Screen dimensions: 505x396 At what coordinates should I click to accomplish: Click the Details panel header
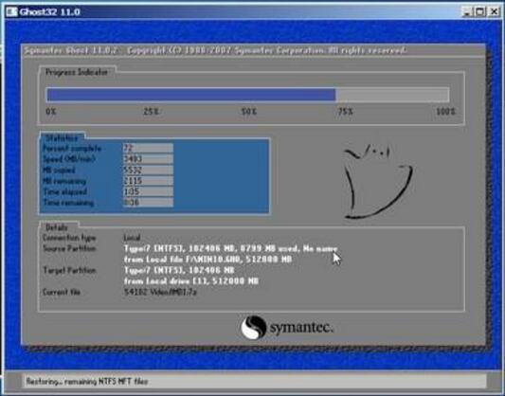[57, 227]
